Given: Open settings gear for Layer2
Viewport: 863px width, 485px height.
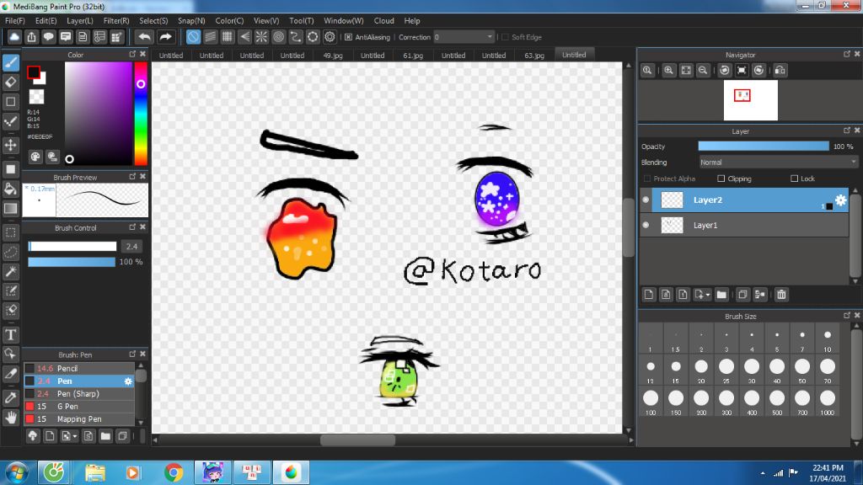Looking at the screenshot, I should point(840,200).
